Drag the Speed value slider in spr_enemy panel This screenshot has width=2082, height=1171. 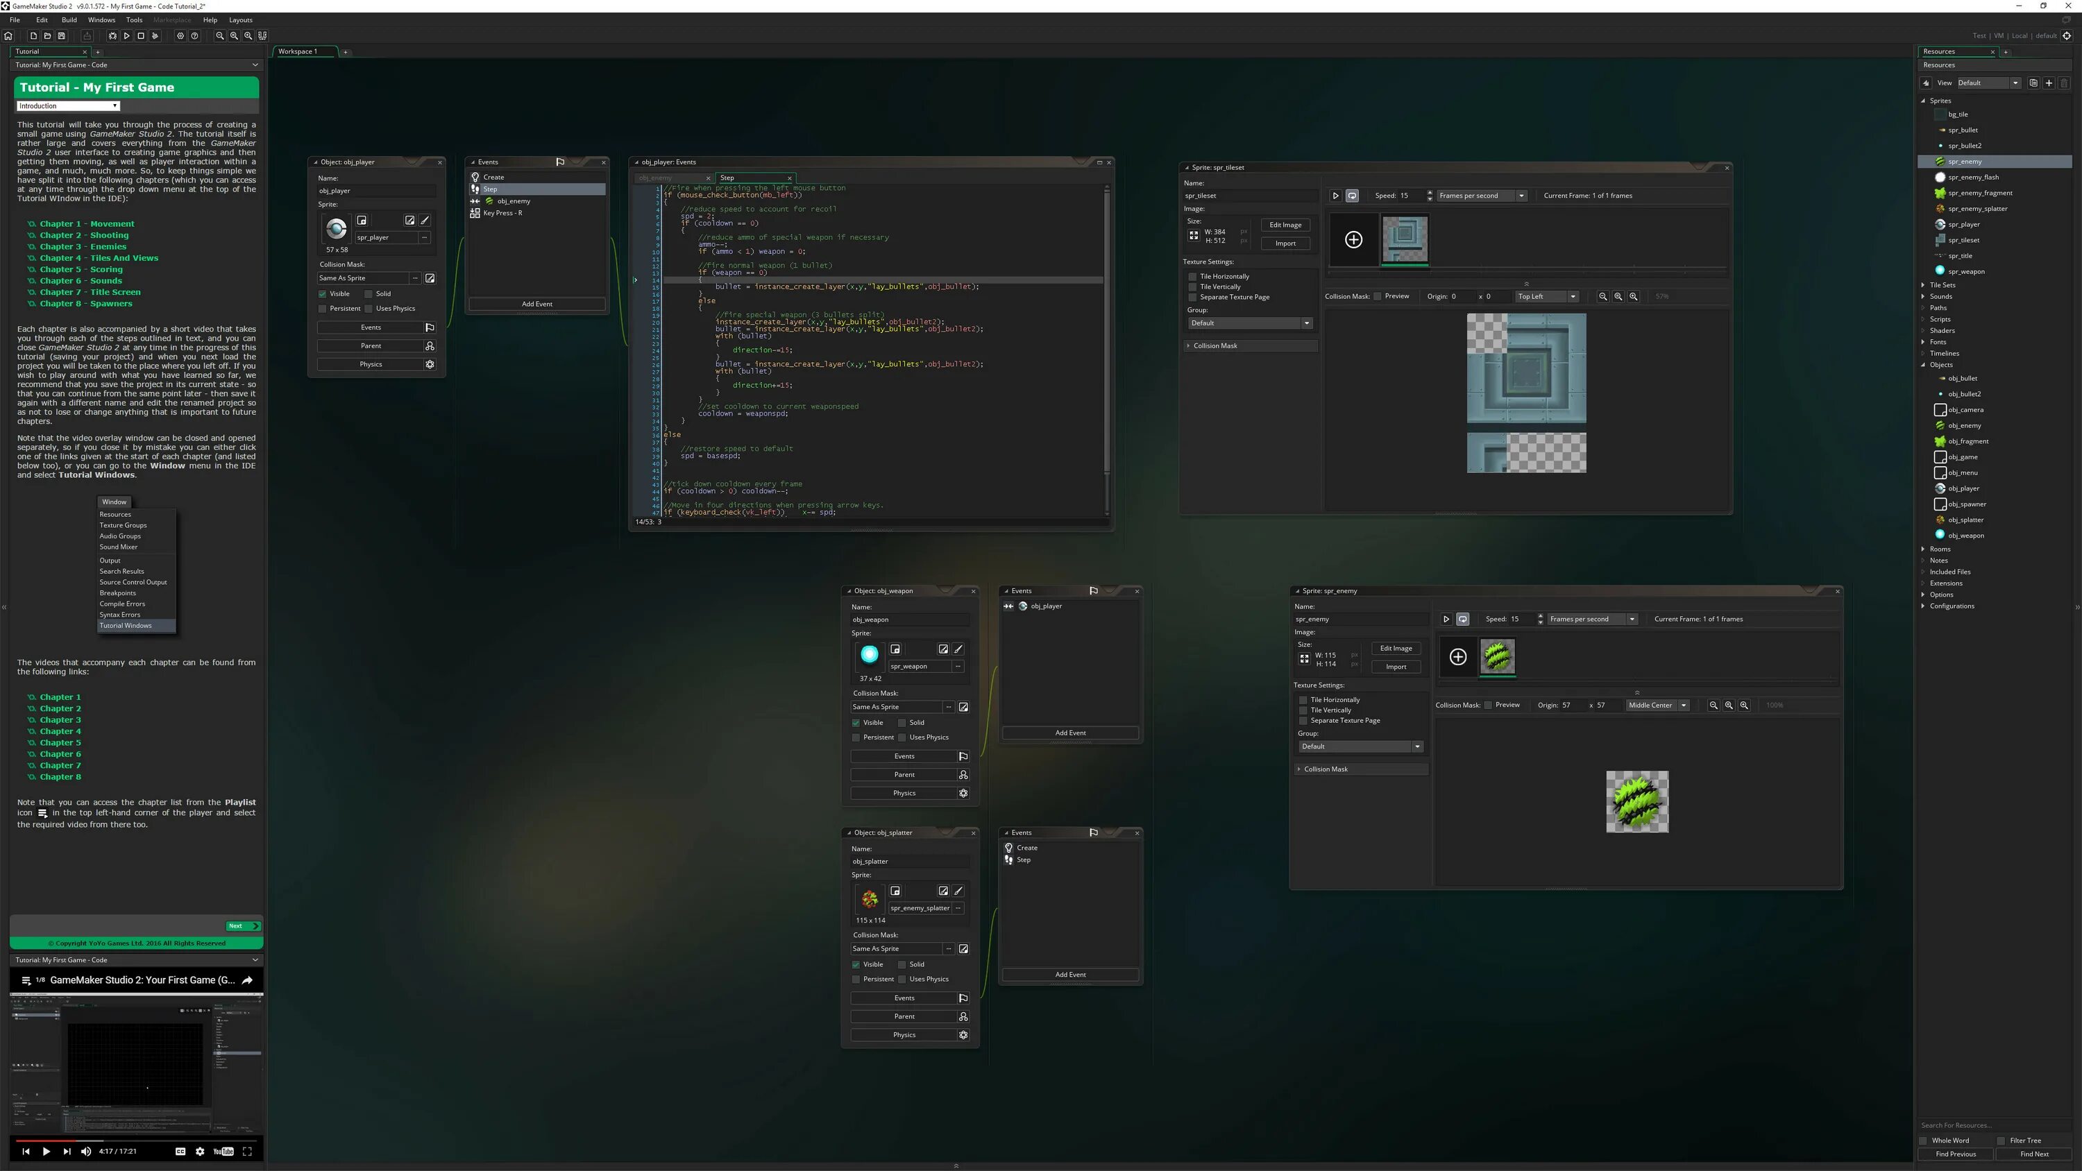point(1518,617)
